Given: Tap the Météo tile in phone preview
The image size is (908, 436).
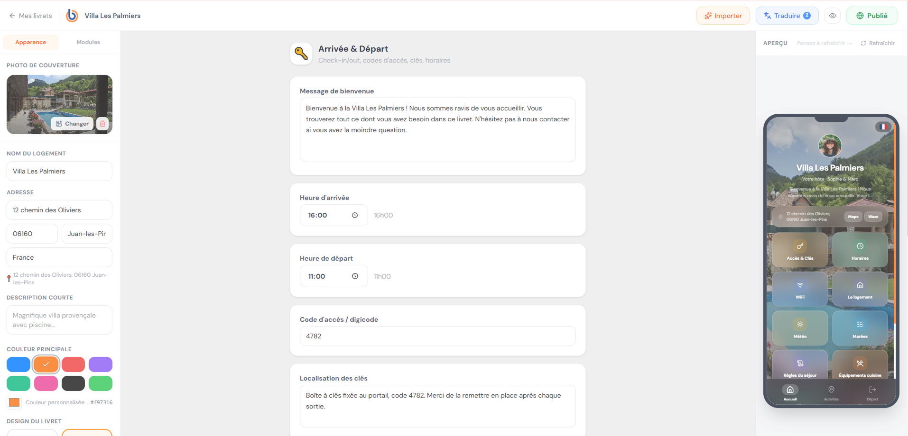Looking at the screenshot, I should 800,328.
